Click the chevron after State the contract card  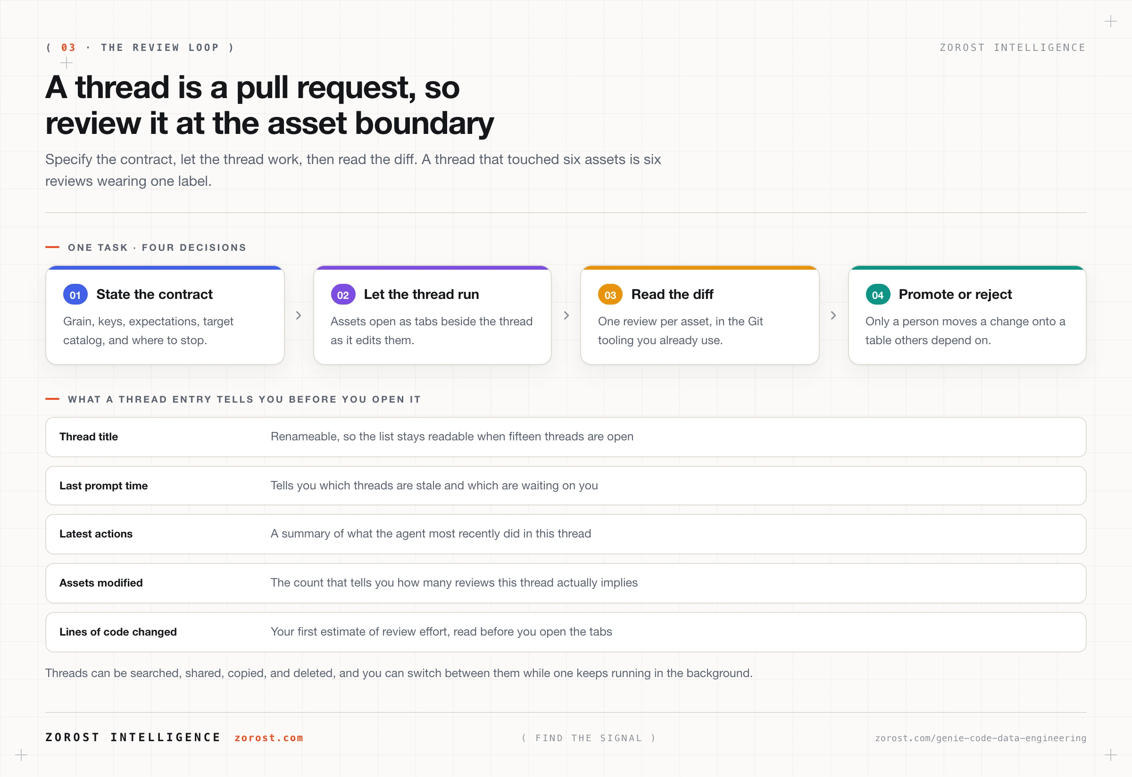(299, 315)
